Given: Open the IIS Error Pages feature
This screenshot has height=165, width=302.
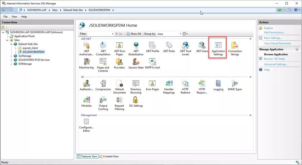Looking at the screenshot, I should coord(152,85).
